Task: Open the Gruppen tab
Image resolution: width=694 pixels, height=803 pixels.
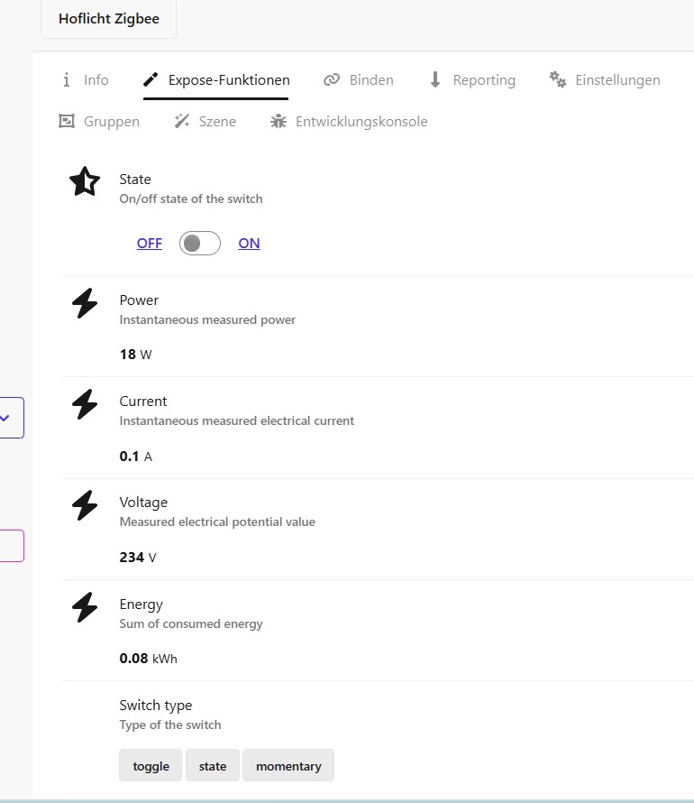Action: click(99, 121)
